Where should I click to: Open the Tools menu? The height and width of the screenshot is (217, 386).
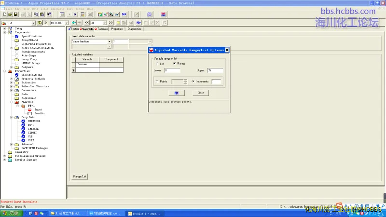click(44, 9)
